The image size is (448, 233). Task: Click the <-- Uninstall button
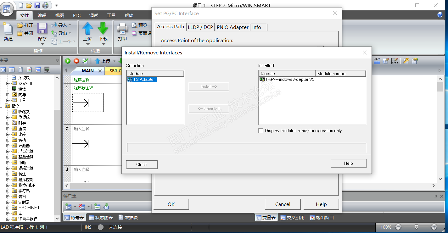(x=209, y=108)
